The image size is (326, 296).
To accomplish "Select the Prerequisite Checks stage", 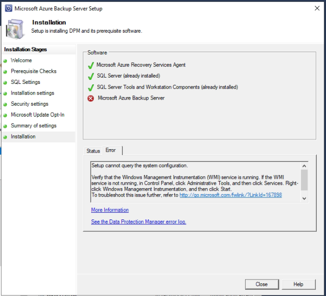I will coord(34,71).
